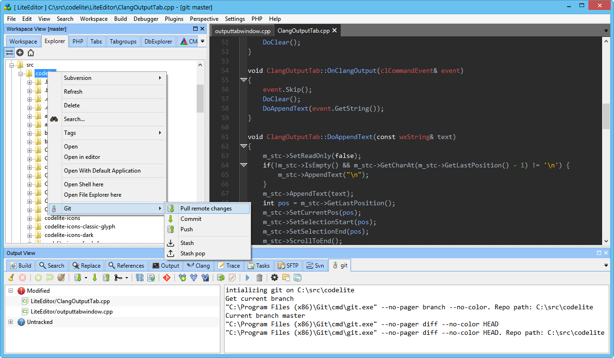
Task: Click the paintbrush clean icon in git toolbar
Action: (61, 278)
